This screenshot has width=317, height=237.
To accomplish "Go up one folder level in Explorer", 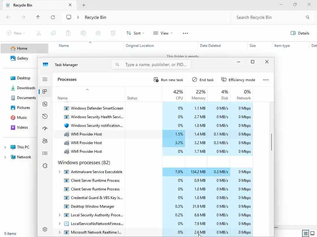I will 38,17.
